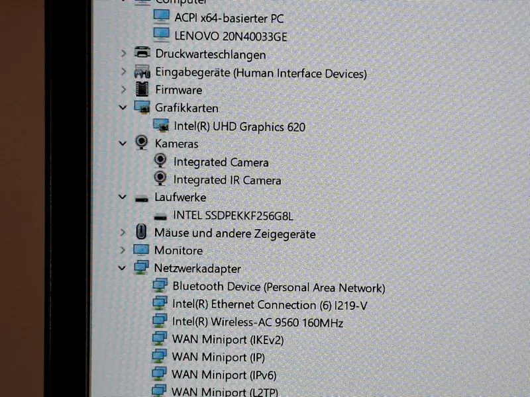This screenshot has height=397, width=530.
Task: Select the ACPI x64-basierter PC entry
Action: point(229,19)
